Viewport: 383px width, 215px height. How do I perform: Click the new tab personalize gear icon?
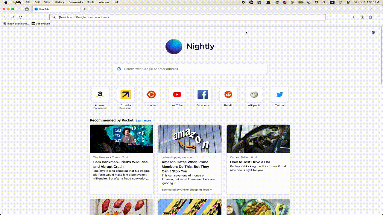(x=373, y=33)
